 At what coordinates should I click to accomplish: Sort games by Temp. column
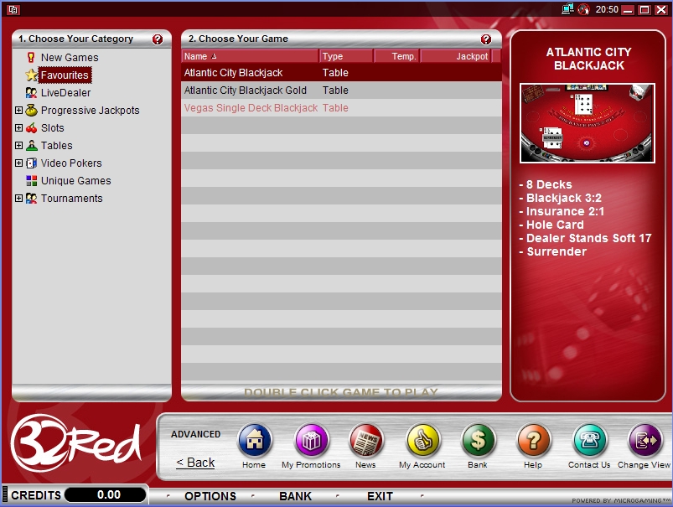[396, 56]
